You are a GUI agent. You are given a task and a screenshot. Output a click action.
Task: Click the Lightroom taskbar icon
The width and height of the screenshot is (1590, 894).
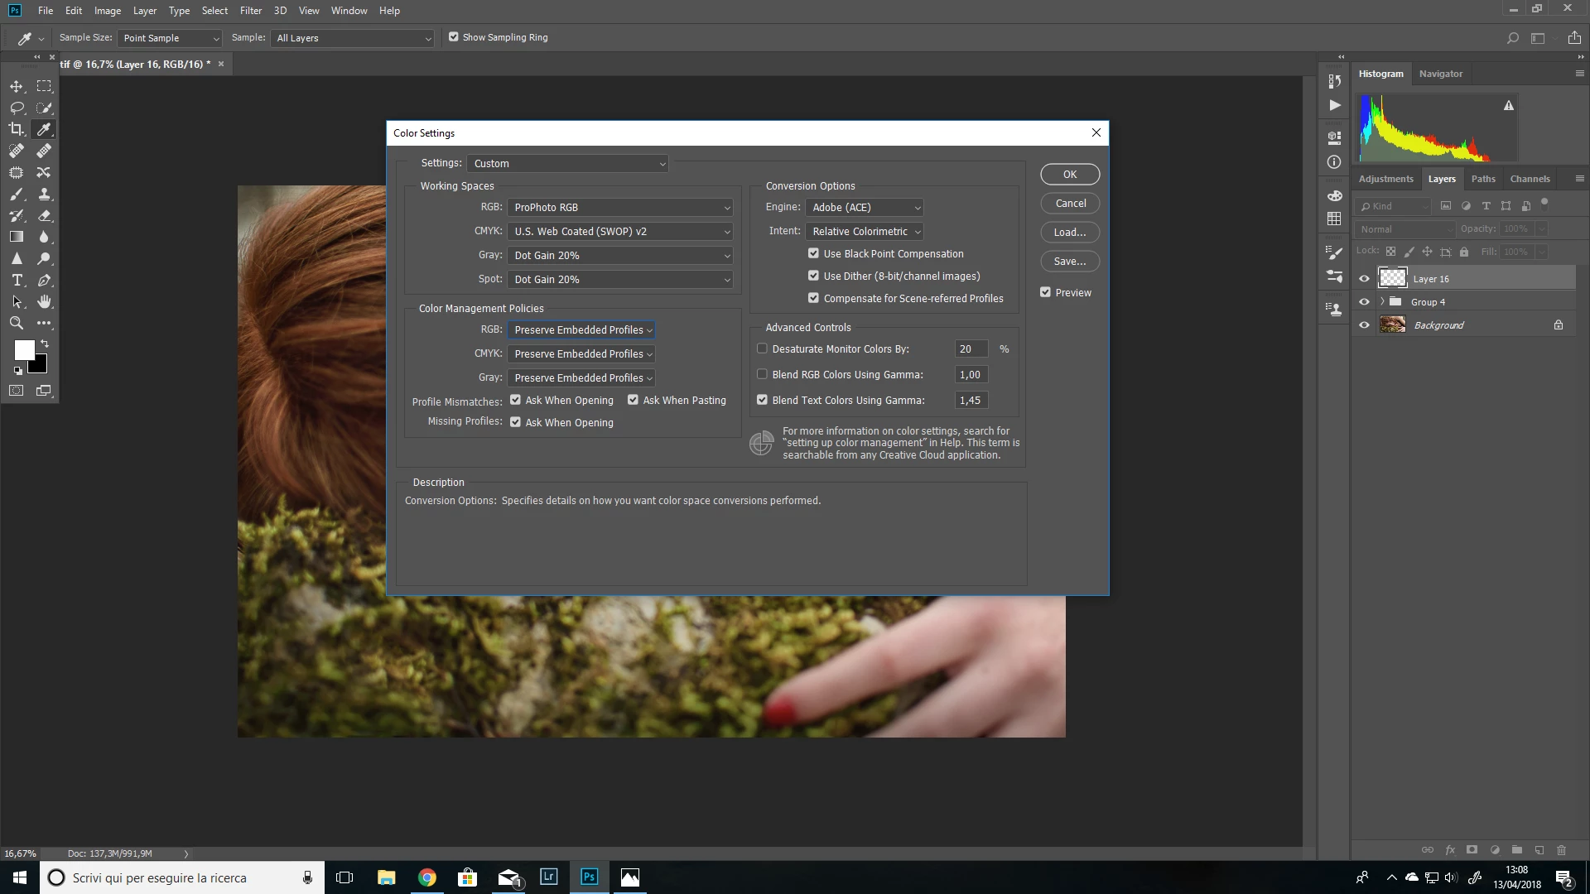point(548,877)
